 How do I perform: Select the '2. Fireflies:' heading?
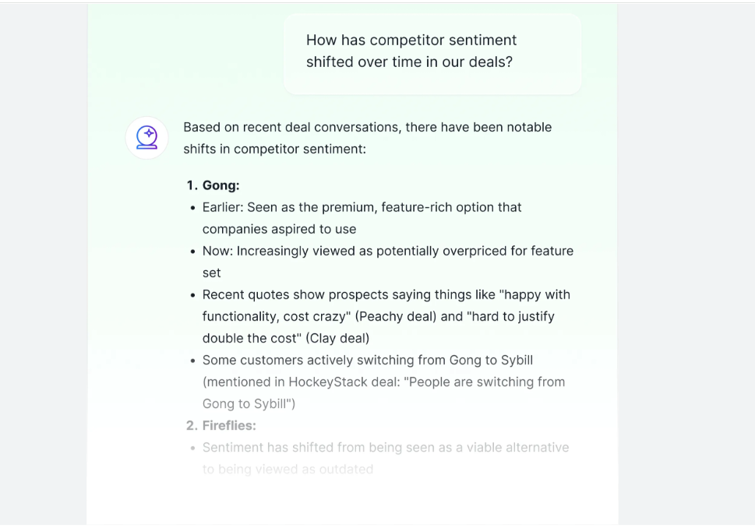click(221, 425)
